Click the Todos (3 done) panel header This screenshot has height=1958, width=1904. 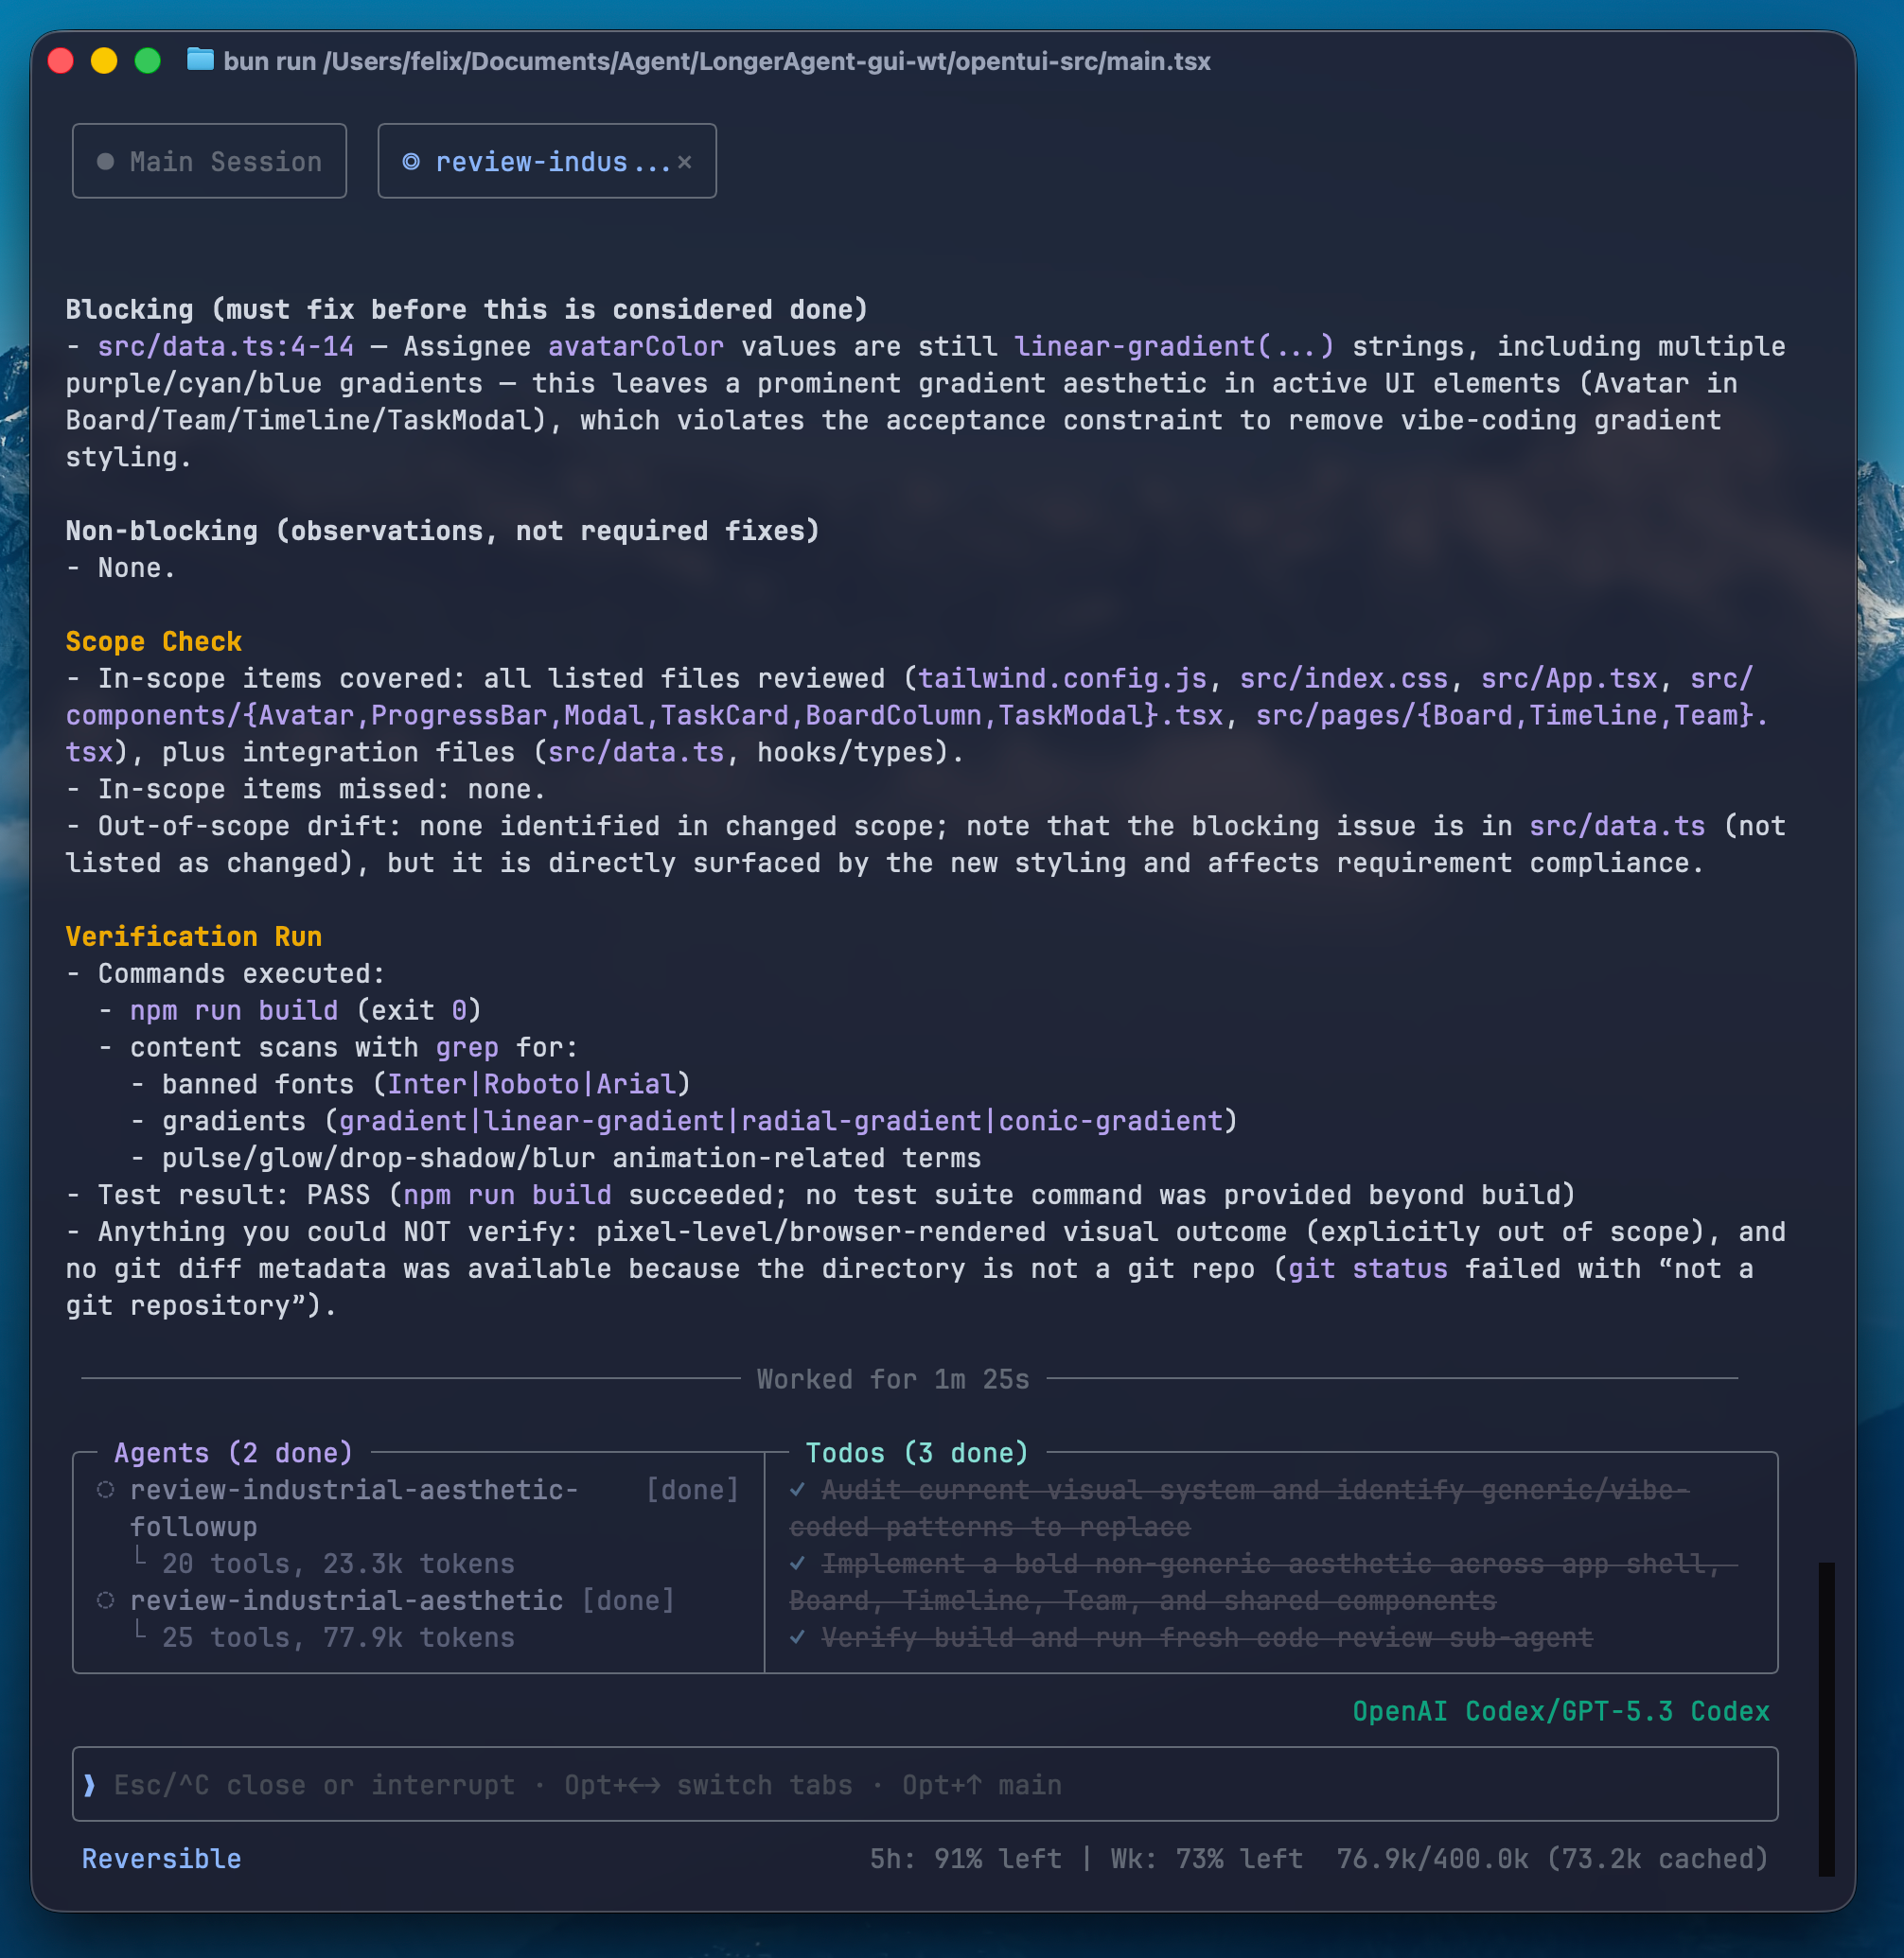(x=917, y=1452)
